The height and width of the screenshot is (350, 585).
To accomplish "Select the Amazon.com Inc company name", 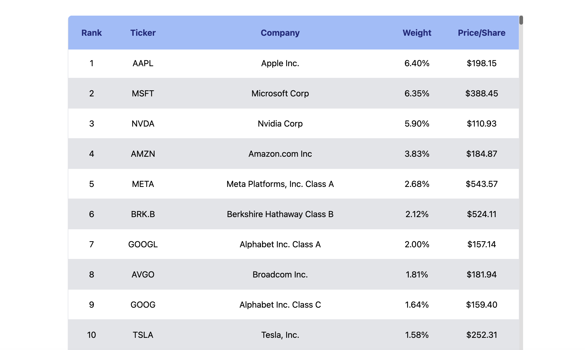I will coord(280,154).
